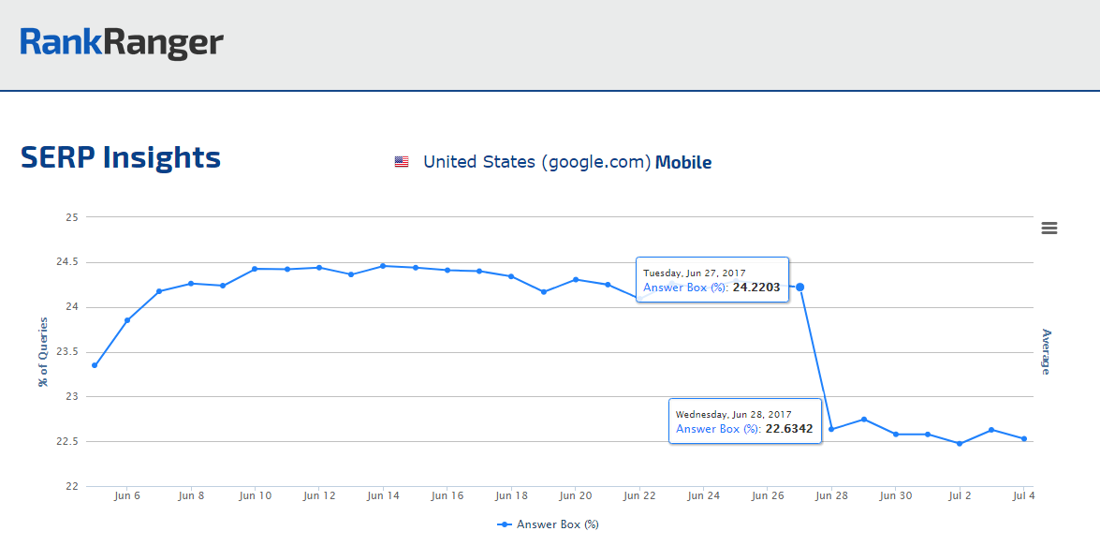The image size is (1100, 546).
Task: Click the % of Queries axis title
Action: tap(43, 350)
